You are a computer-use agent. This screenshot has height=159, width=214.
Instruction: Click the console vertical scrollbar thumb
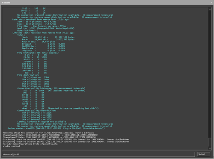210,142
